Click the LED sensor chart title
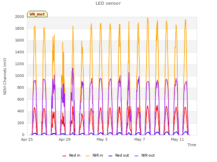 point(108,3)
